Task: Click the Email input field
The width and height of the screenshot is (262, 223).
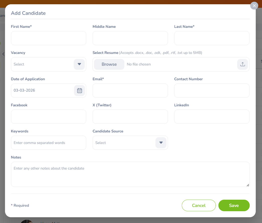Action: coord(130,91)
